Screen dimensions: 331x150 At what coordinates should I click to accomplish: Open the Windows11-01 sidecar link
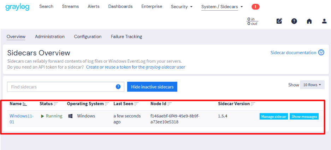point(22,119)
